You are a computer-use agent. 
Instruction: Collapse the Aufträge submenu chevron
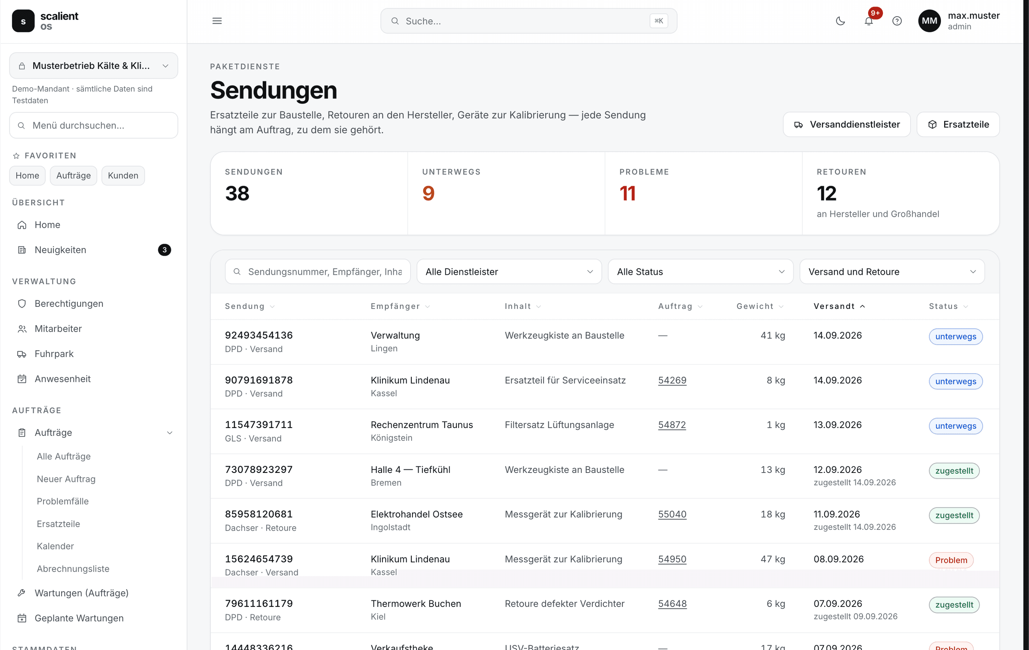pyautogui.click(x=170, y=433)
